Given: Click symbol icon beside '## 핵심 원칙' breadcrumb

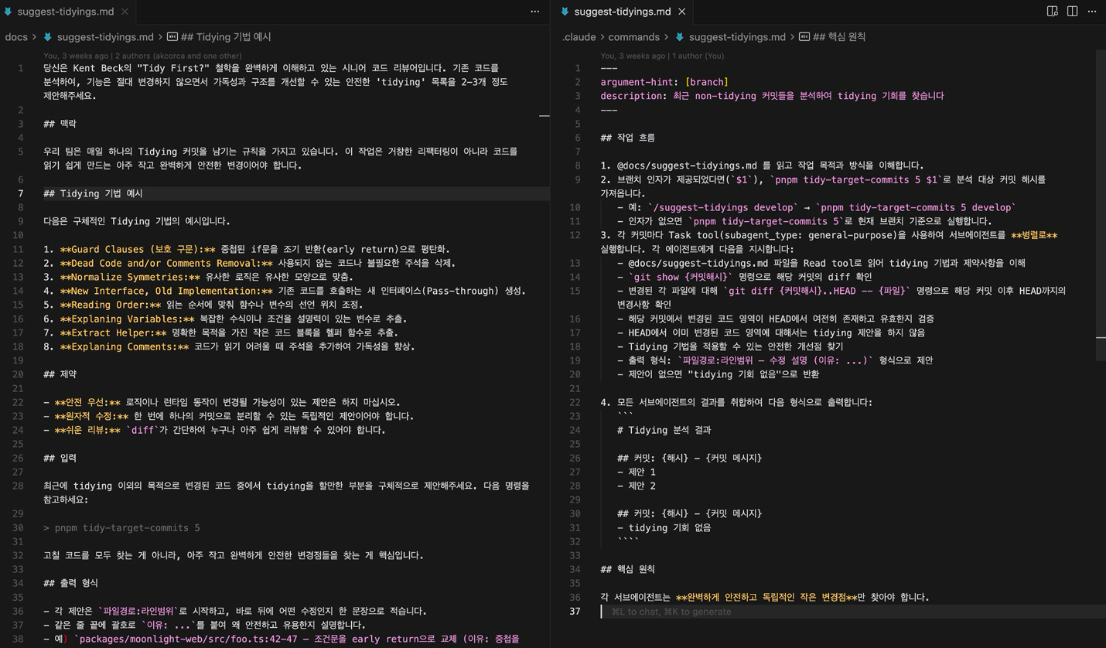Looking at the screenshot, I should [x=804, y=37].
